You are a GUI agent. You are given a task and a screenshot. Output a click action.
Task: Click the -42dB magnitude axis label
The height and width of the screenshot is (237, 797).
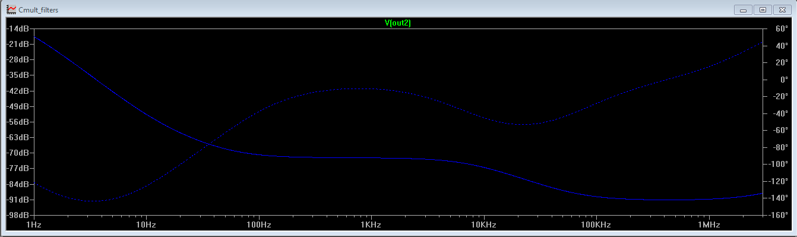(18, 91)
